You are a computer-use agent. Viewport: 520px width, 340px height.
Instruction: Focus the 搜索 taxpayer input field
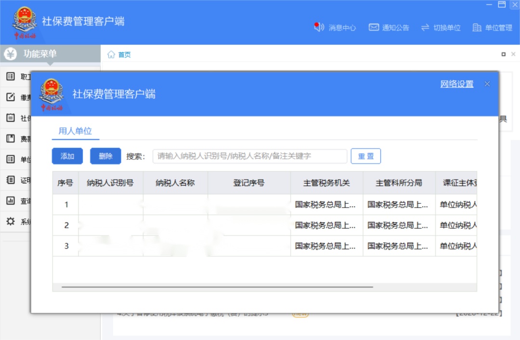(250, 156)
